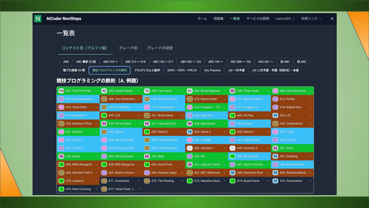Screen dimensions: 369x208
Task: Select the ABS contest filter button
Action: click(66, 62)
